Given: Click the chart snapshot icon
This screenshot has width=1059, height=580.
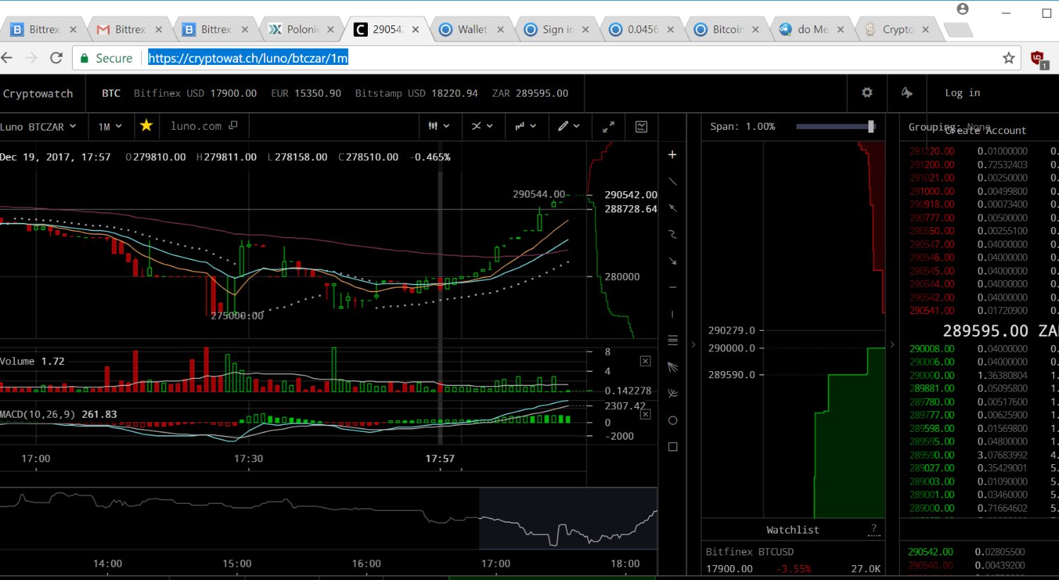Looking at the screenshot, I should tap(641, 127).
